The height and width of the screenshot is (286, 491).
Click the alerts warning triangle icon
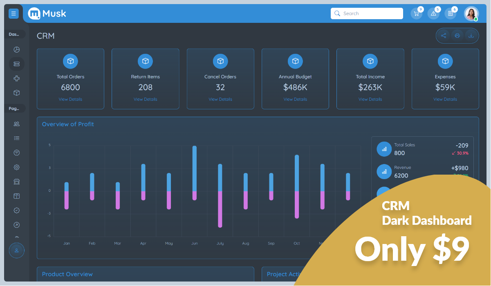(x=433, y=13)
